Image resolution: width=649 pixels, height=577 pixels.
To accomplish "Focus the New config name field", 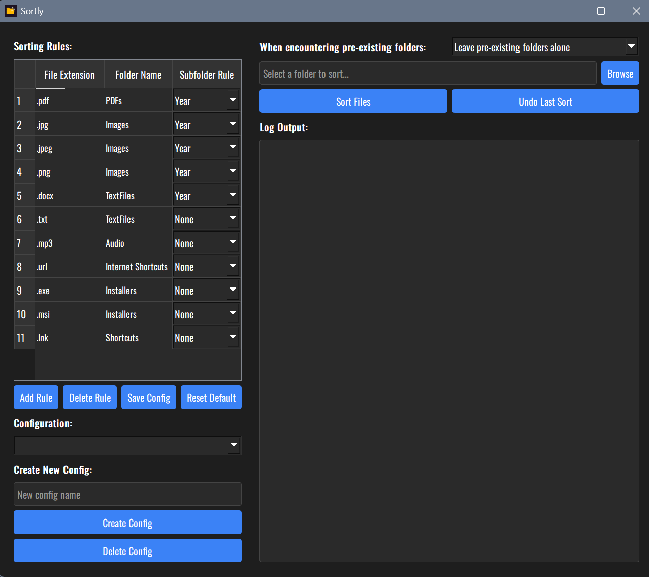I will [128, 494].
